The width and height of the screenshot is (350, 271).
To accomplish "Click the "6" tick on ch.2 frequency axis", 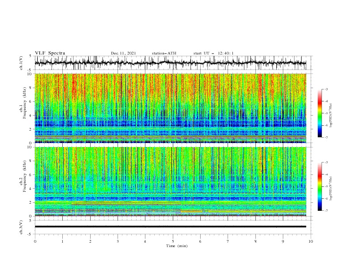I will tap(31, 175).
